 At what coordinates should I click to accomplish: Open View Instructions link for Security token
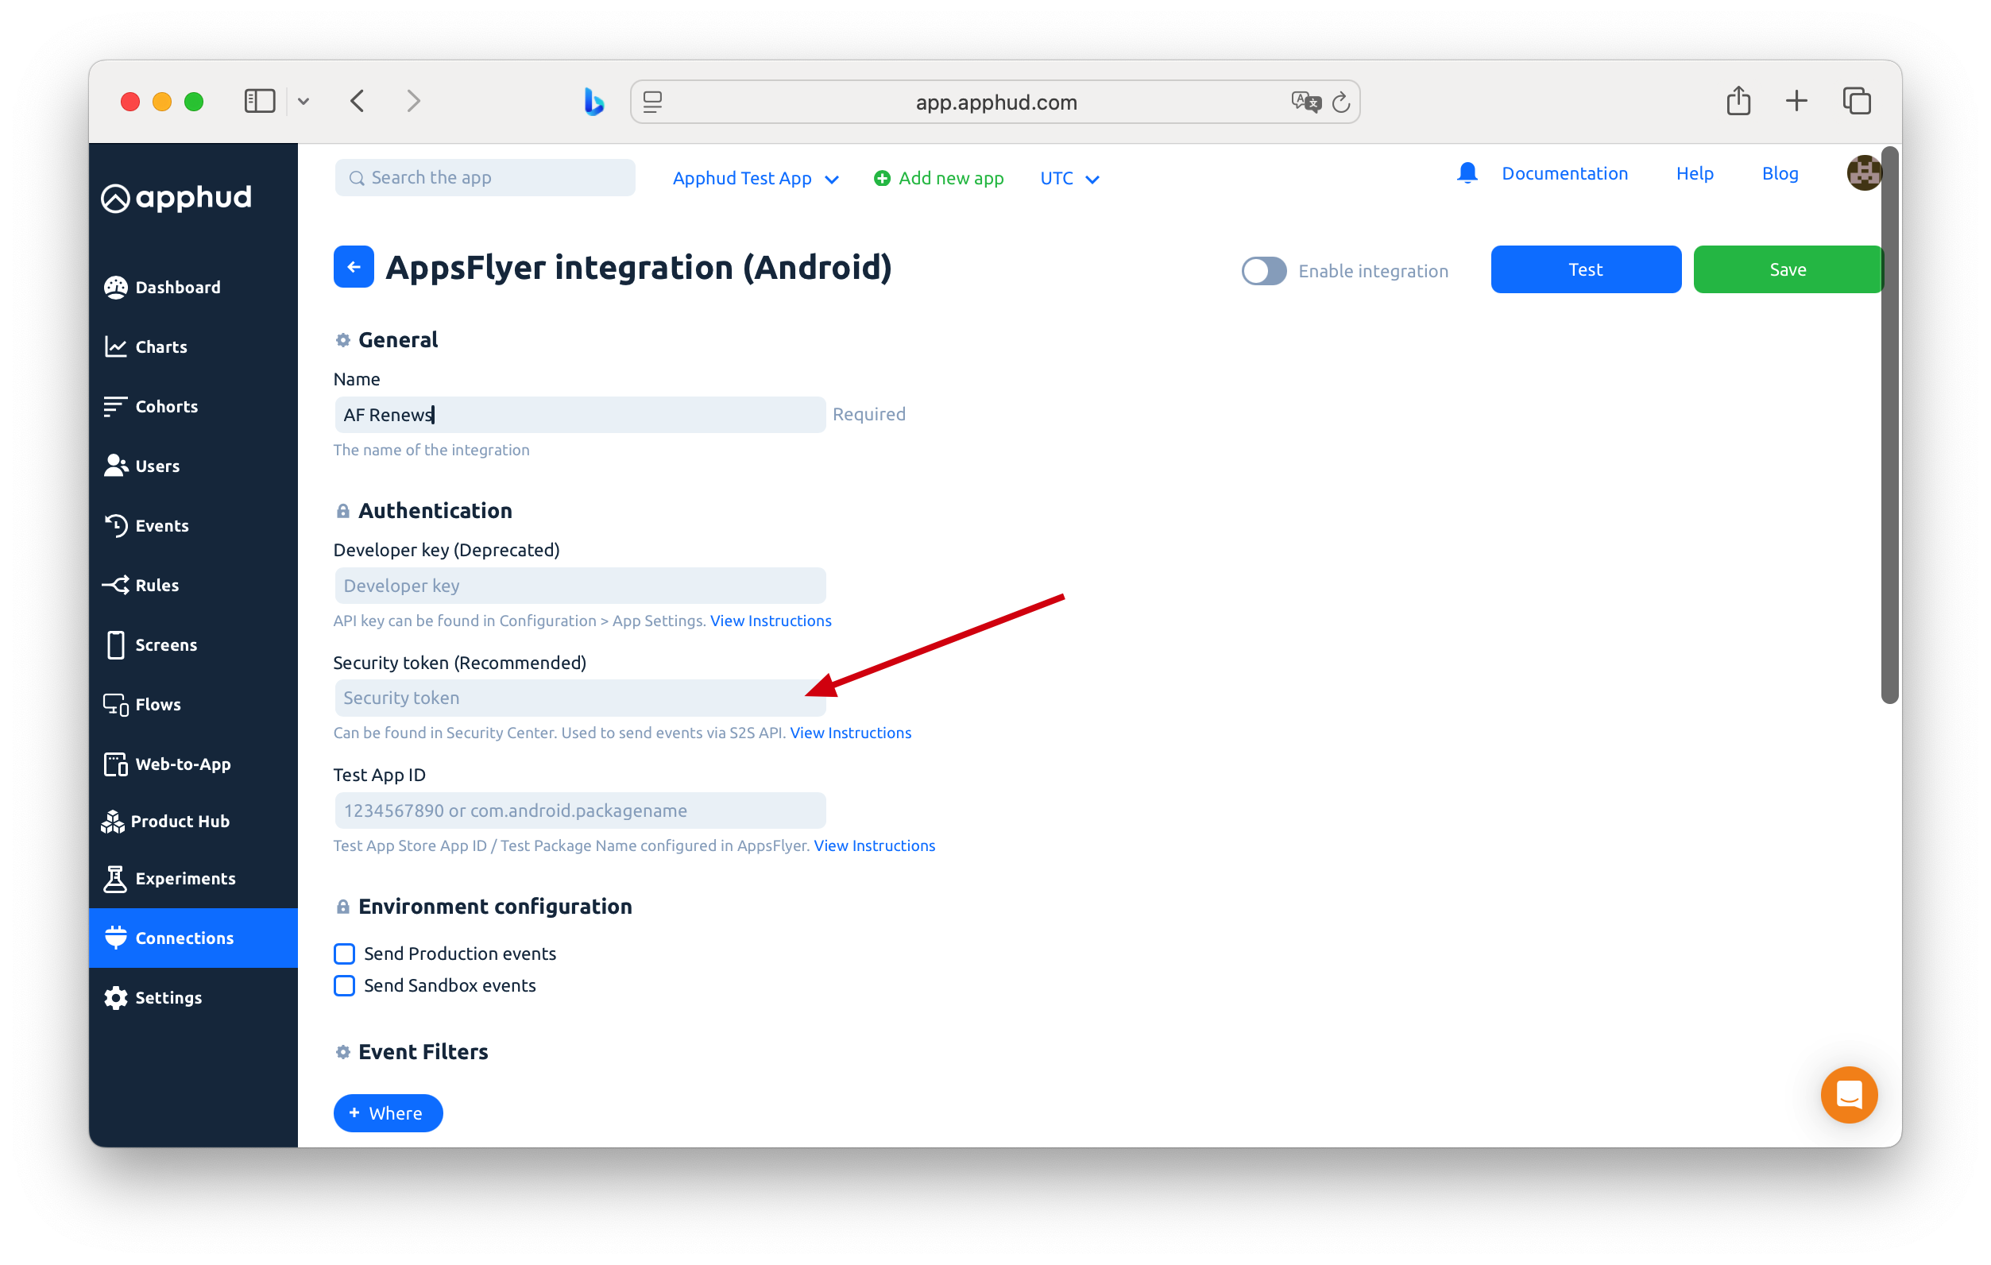coord(850,733)
